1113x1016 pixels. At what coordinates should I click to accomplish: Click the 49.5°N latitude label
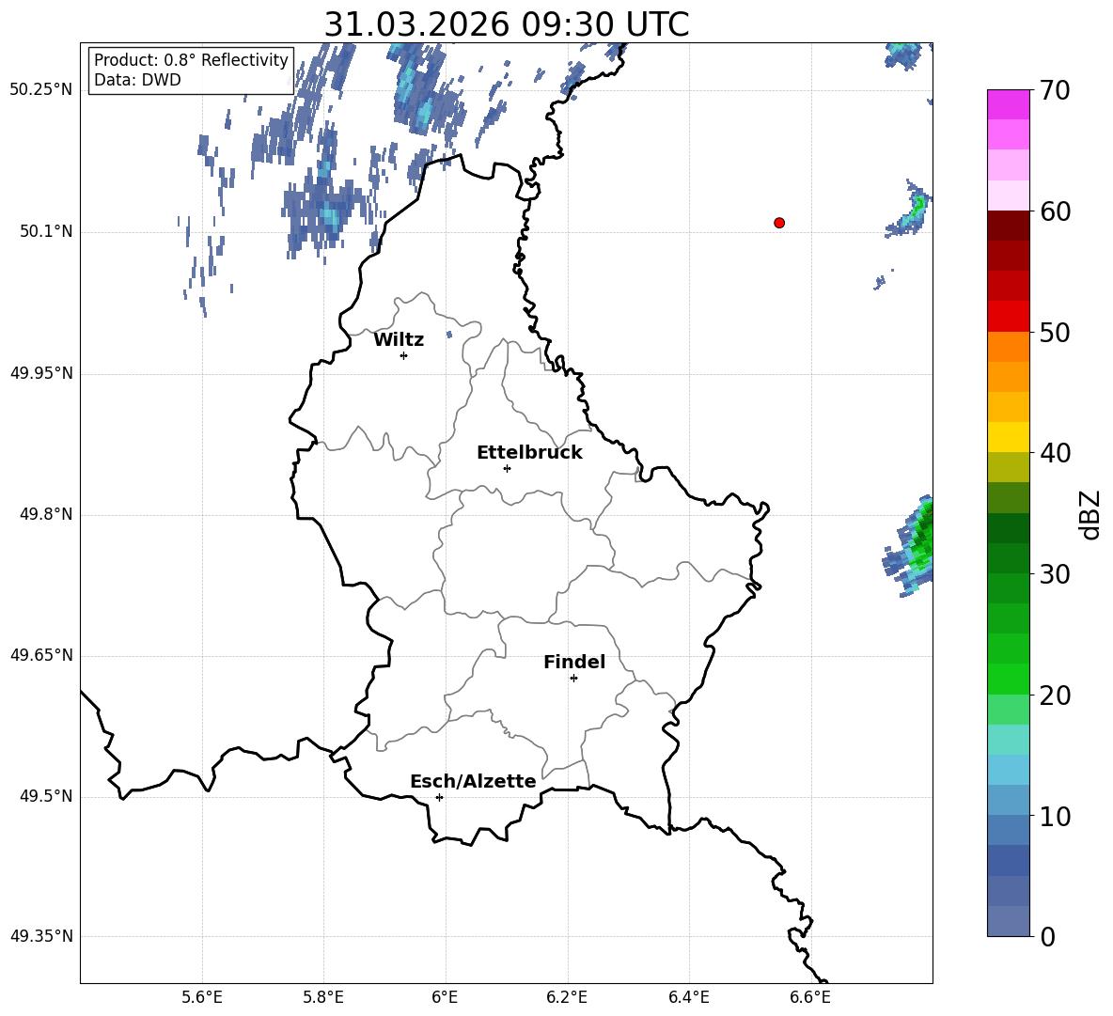coord(46,797)
